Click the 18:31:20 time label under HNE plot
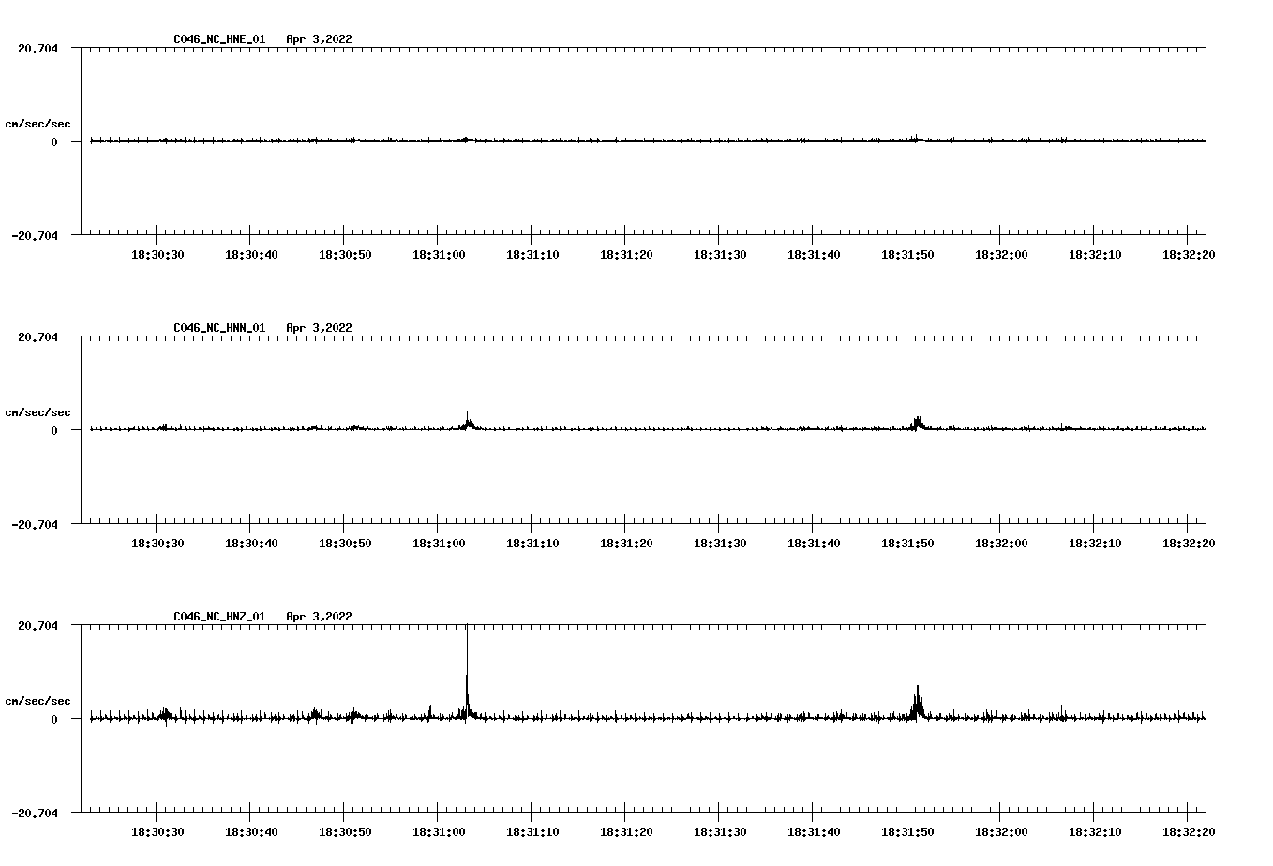The height and width of the screenshot is (866, 1273). [x=626, y=255]
